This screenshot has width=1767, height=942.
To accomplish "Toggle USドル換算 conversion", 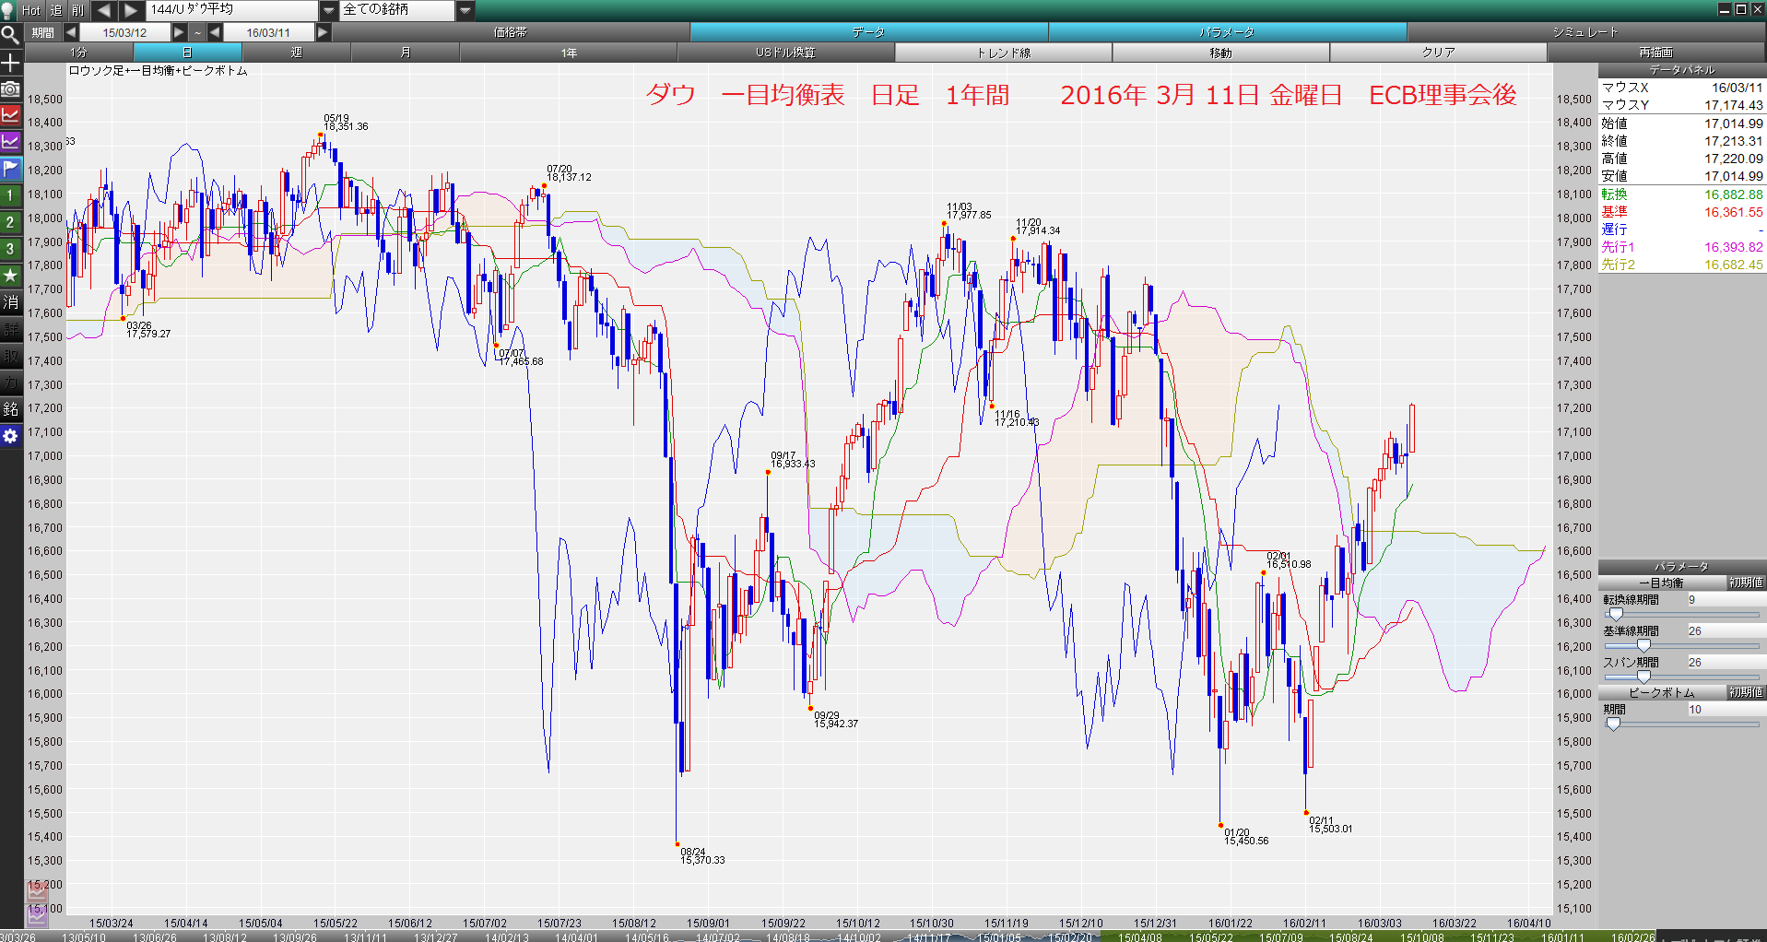I will [x=785, y=53].
